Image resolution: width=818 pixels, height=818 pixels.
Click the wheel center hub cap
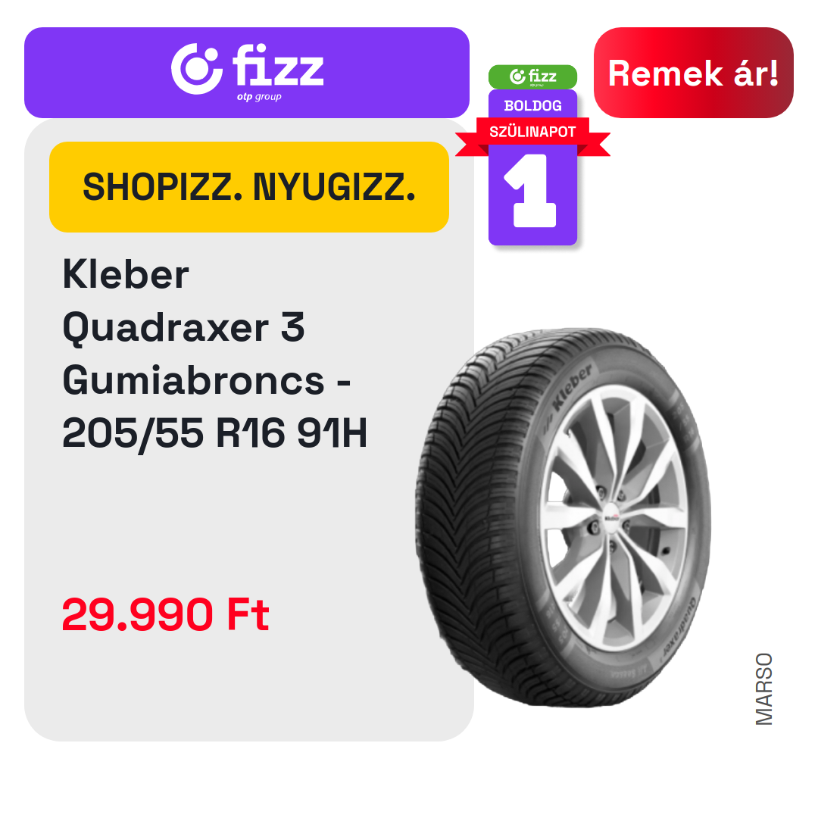click(x=611, y=519)
